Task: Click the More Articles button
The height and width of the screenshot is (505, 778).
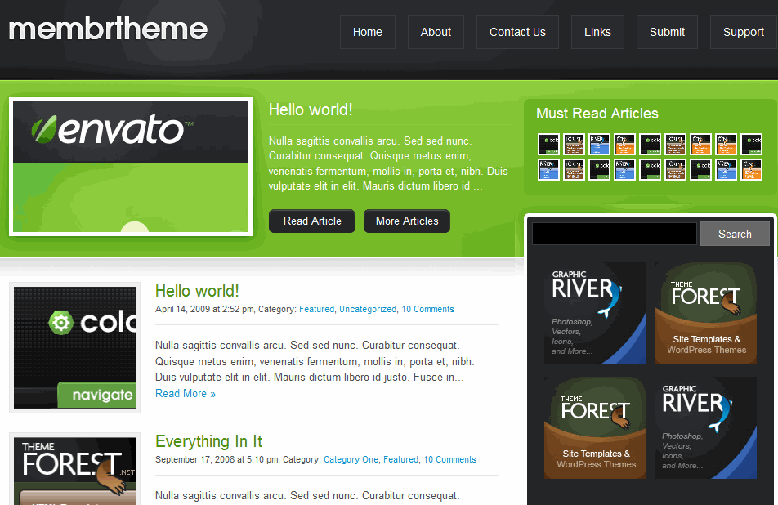Action: tap(407, 221)
